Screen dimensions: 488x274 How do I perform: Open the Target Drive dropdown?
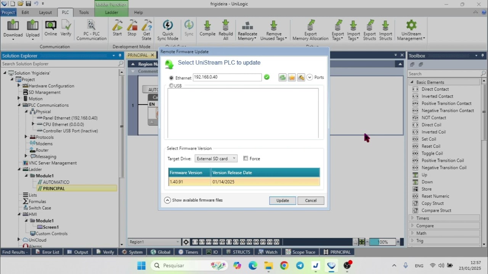pos(216,158)
